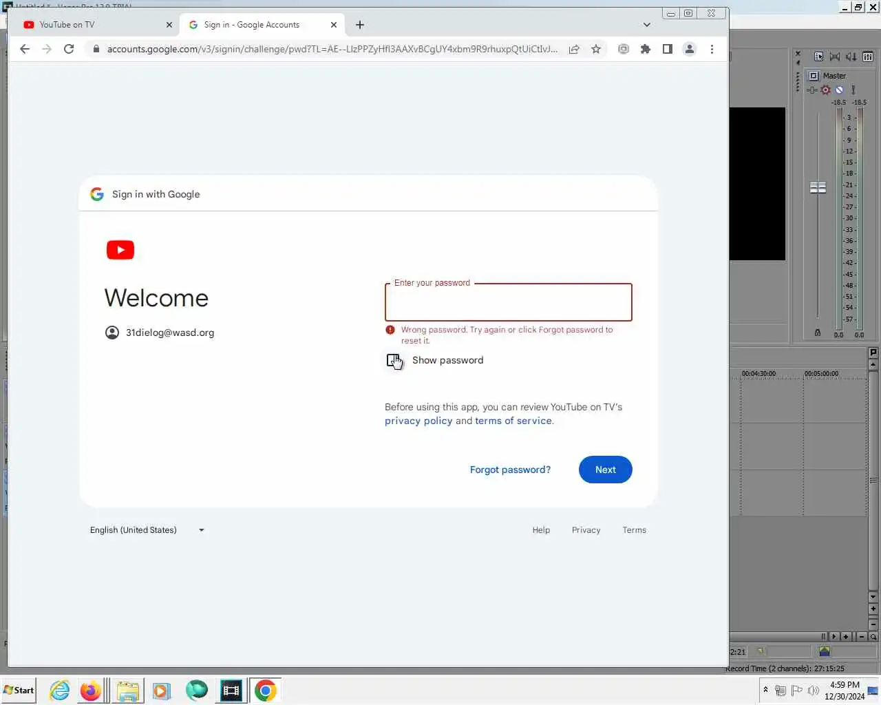
Task: Close the Sign in - Google Accounts tab
Action: (x=334, y=25)
